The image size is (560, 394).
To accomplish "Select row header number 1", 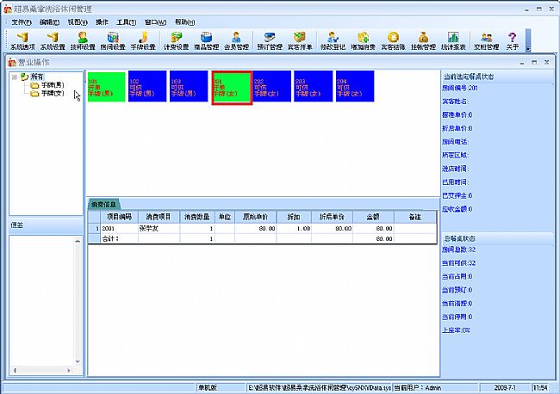I will pyautogui.click(x=95, y=228).
